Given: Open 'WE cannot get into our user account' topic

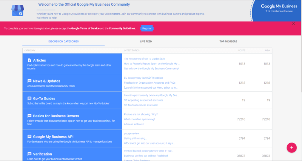Looking at the screenshot, I should (149, 143).
